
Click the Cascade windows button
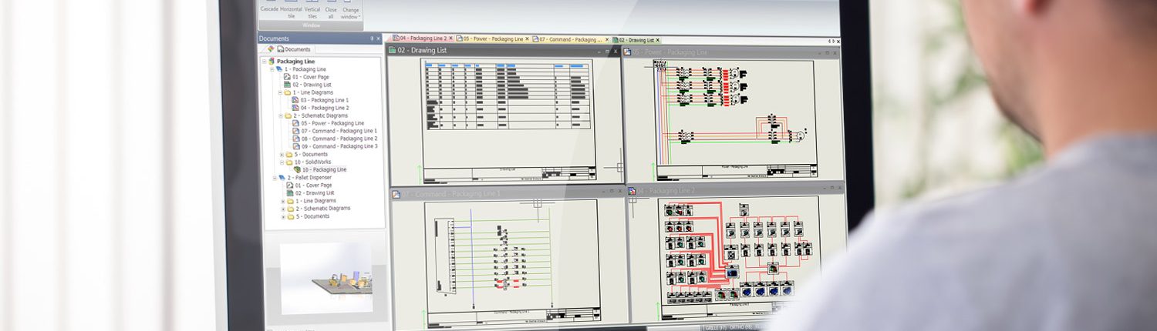click(x=269, y=8)
